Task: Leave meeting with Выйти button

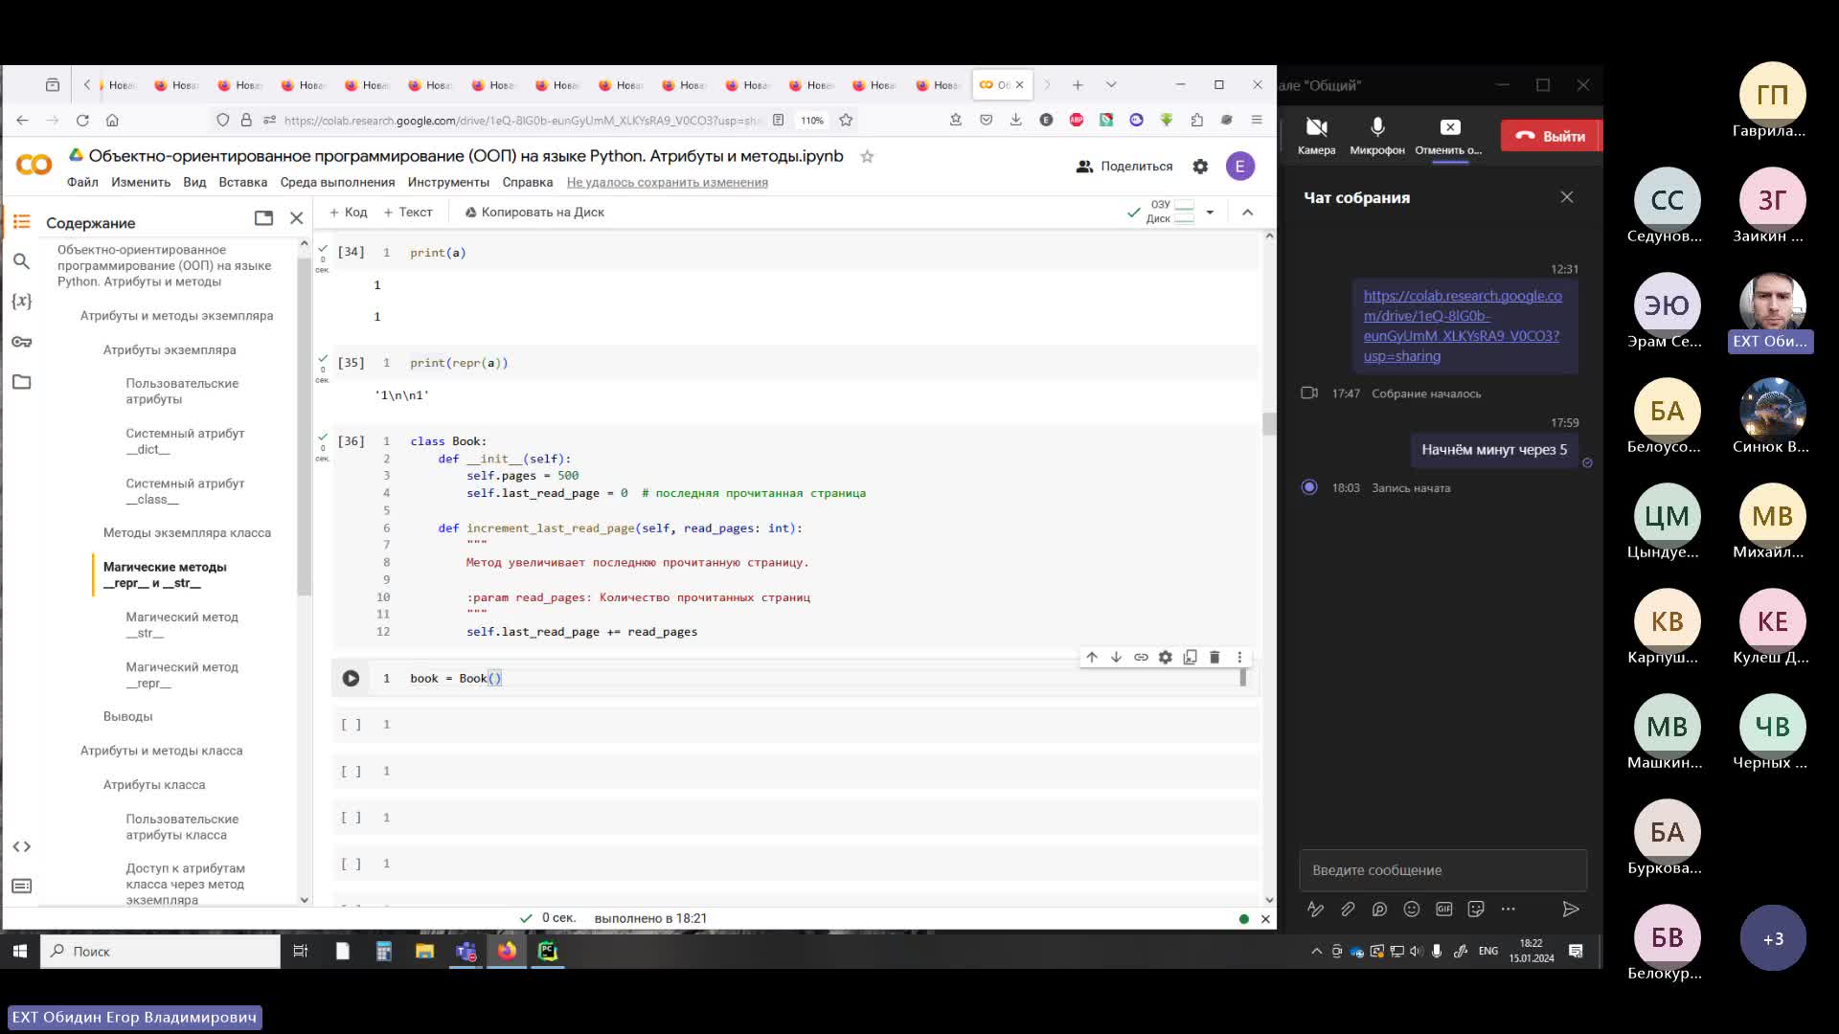Action: [1551, 136]
